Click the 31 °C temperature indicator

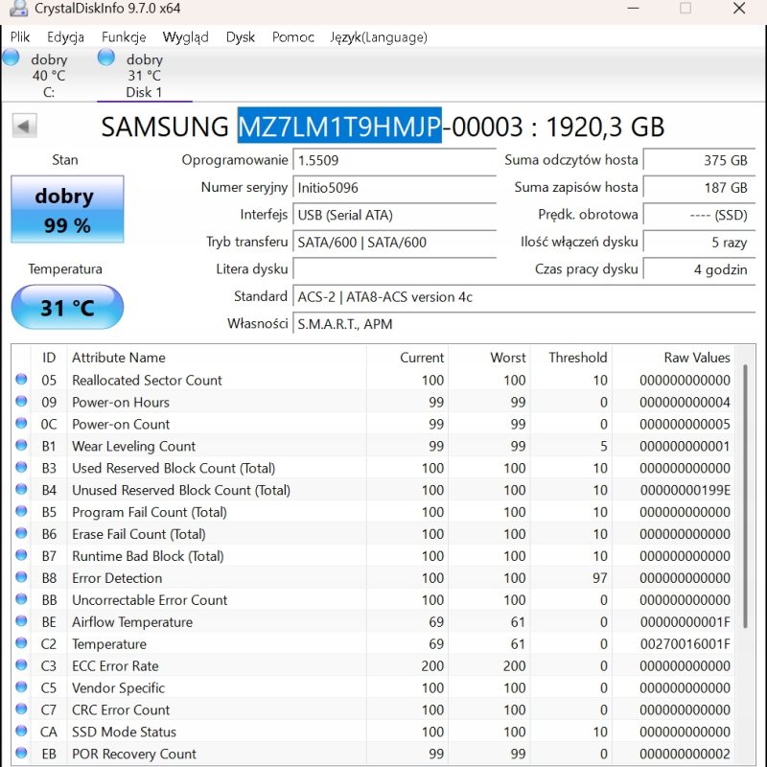pyautogui.click(x=66, y=307)
